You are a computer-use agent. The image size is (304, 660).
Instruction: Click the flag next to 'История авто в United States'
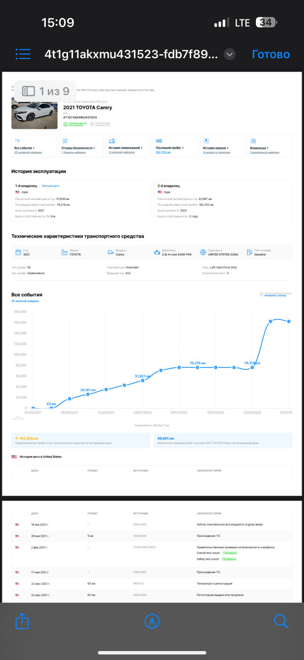(x=14, y=457)
